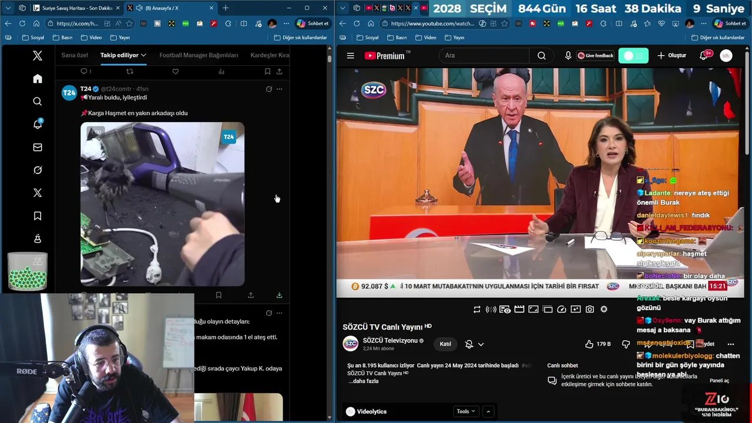Favorite the x.com page with the star
The height and width of the screenshot is (423, 752).
click(129, 23)
